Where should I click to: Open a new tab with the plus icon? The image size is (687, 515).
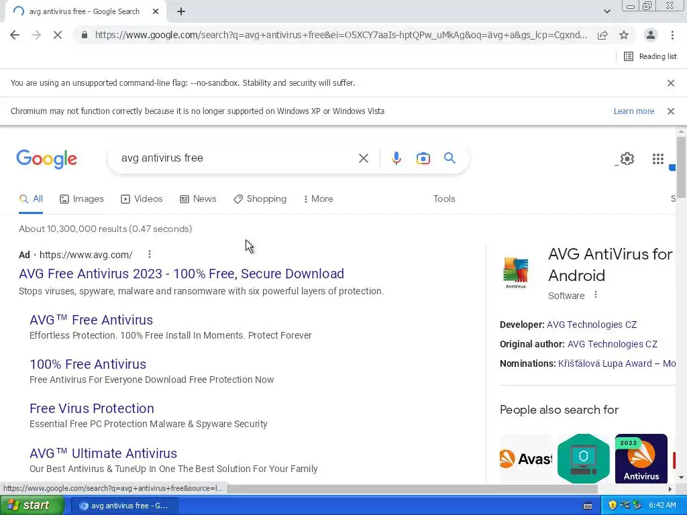click(181, 12)
